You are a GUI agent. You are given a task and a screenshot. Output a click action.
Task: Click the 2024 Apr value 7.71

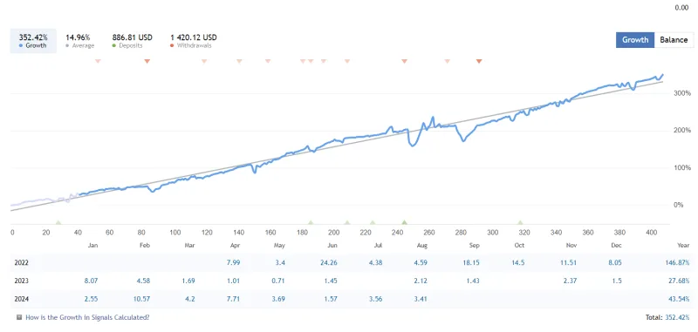(x=234, y=299)
